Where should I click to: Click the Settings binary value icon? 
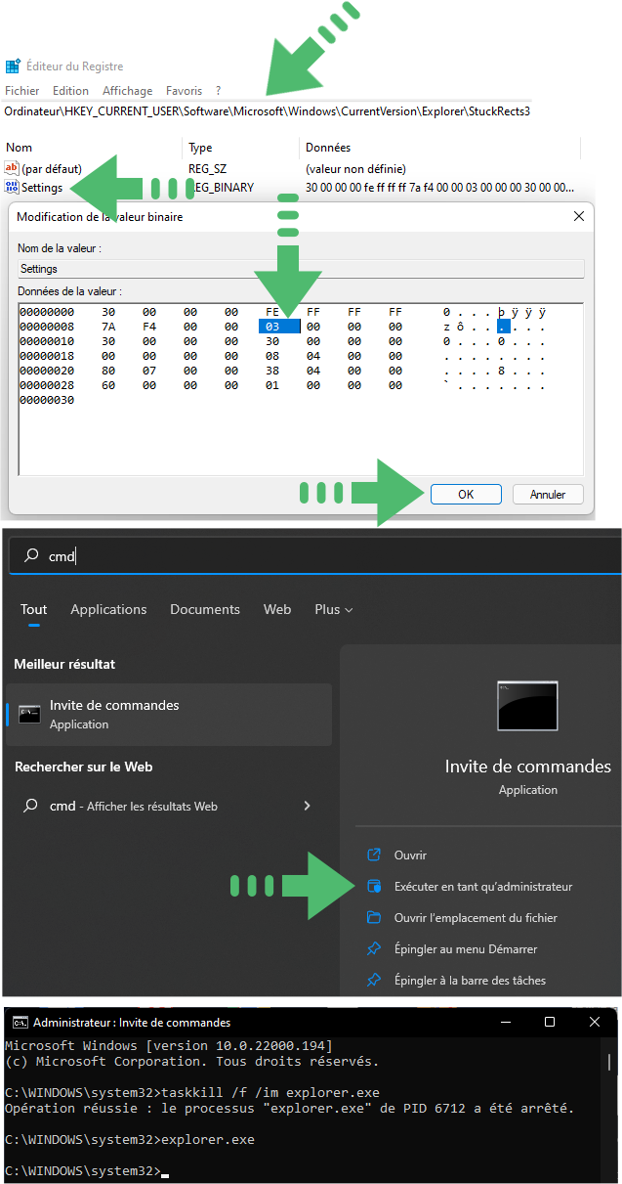coord(12,187)
